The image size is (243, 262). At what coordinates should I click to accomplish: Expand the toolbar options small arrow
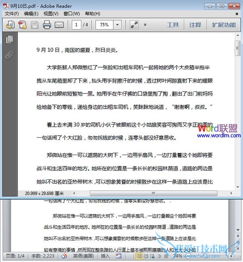(145, 25)
